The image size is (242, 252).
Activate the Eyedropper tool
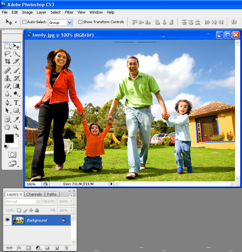(16, 119)
